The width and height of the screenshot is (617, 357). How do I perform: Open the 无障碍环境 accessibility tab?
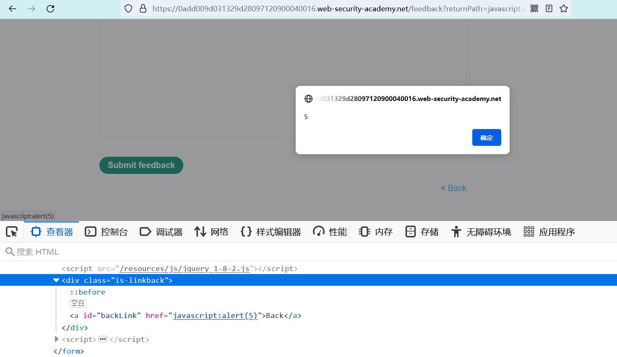pyautogui.click(x=481, y=232)
